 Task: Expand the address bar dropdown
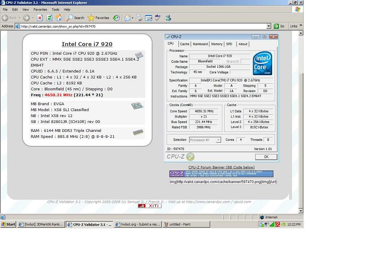click(269, 26)
